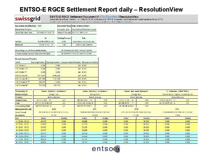Click the Process Type label

pos(63,29)
